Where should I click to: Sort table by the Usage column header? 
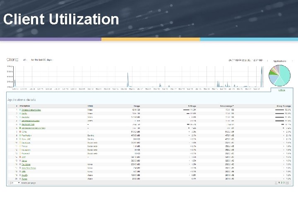[137, 106]
